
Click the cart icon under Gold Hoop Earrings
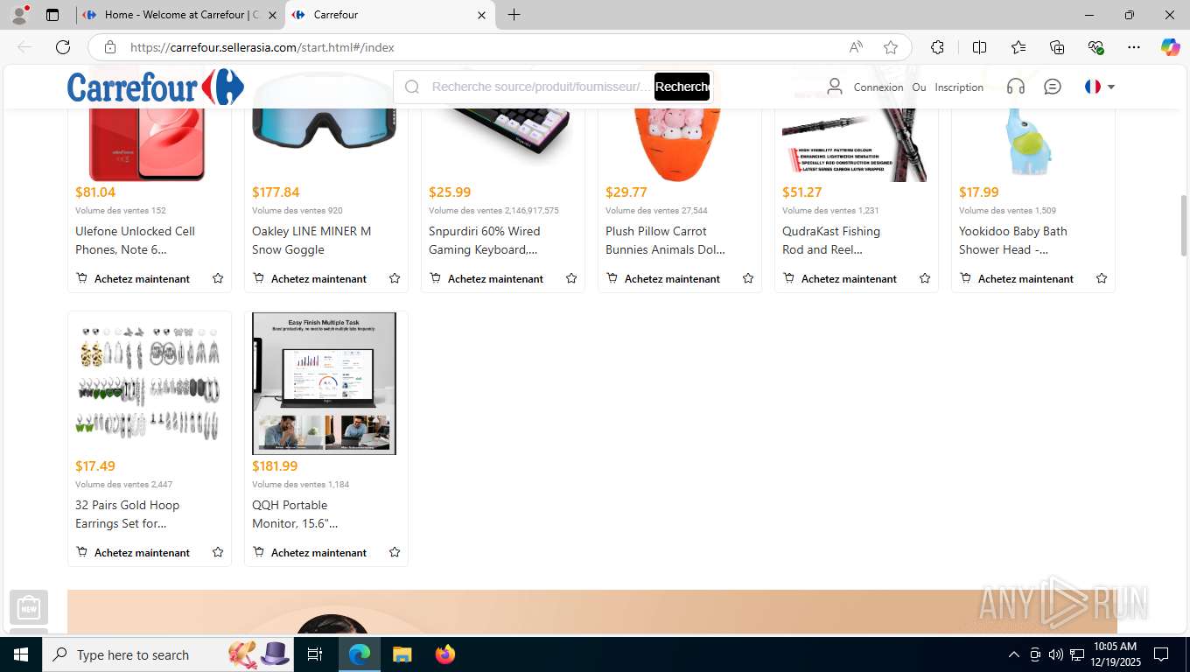[82, 552]
